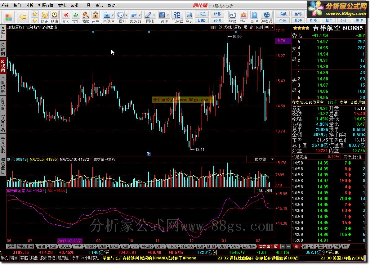Open the 扩展行情 menu

pos(46,5)
